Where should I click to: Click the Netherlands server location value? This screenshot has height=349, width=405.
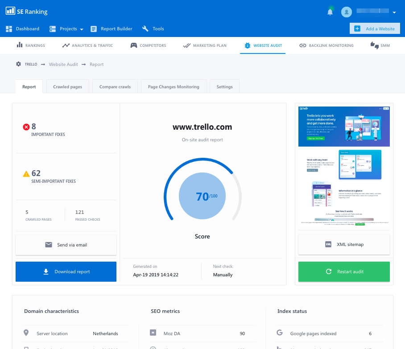[105, 333]
